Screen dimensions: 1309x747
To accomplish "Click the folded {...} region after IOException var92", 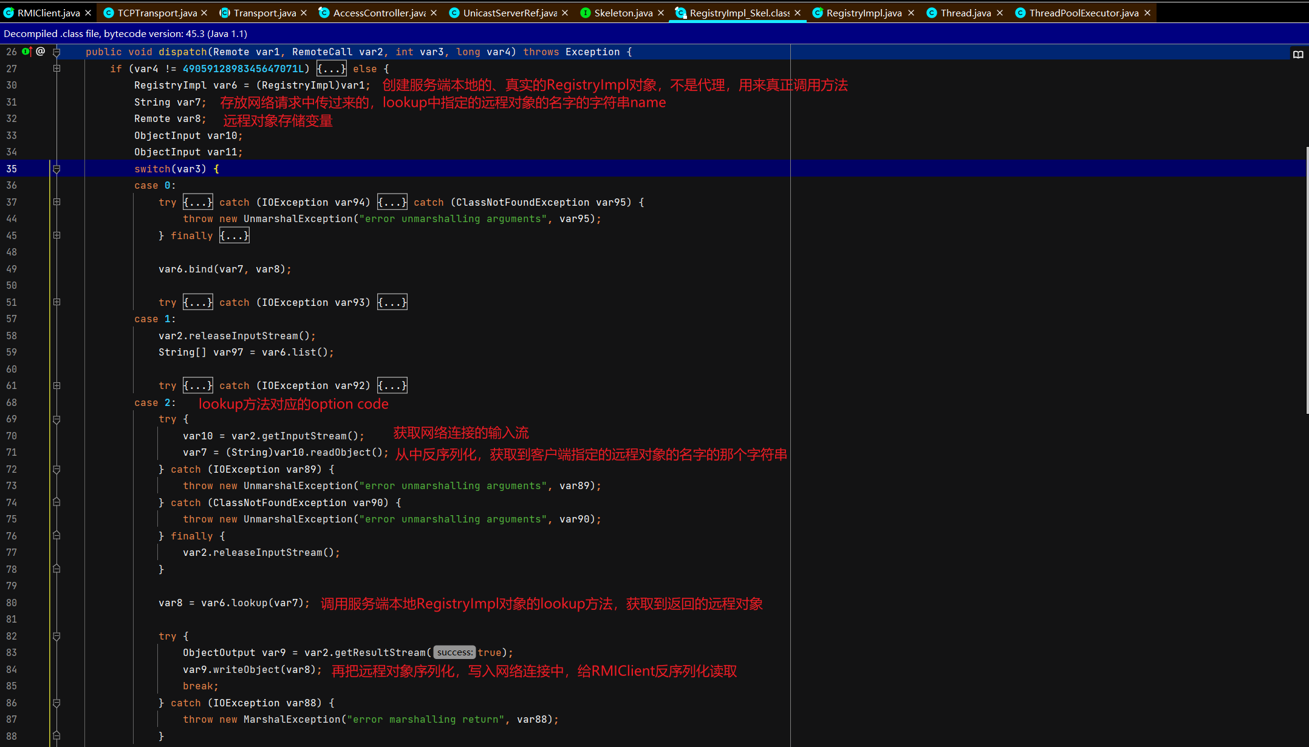I will 392,385.
